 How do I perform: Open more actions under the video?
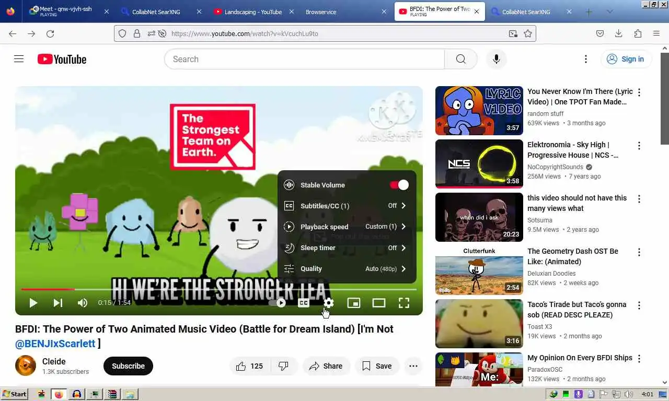tap(413, 366)
